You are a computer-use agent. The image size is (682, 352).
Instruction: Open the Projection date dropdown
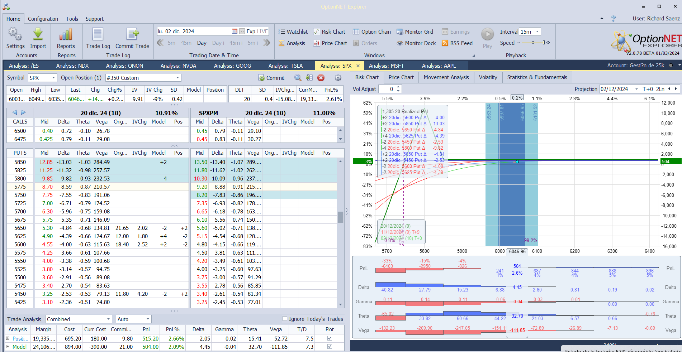(636, 89)
